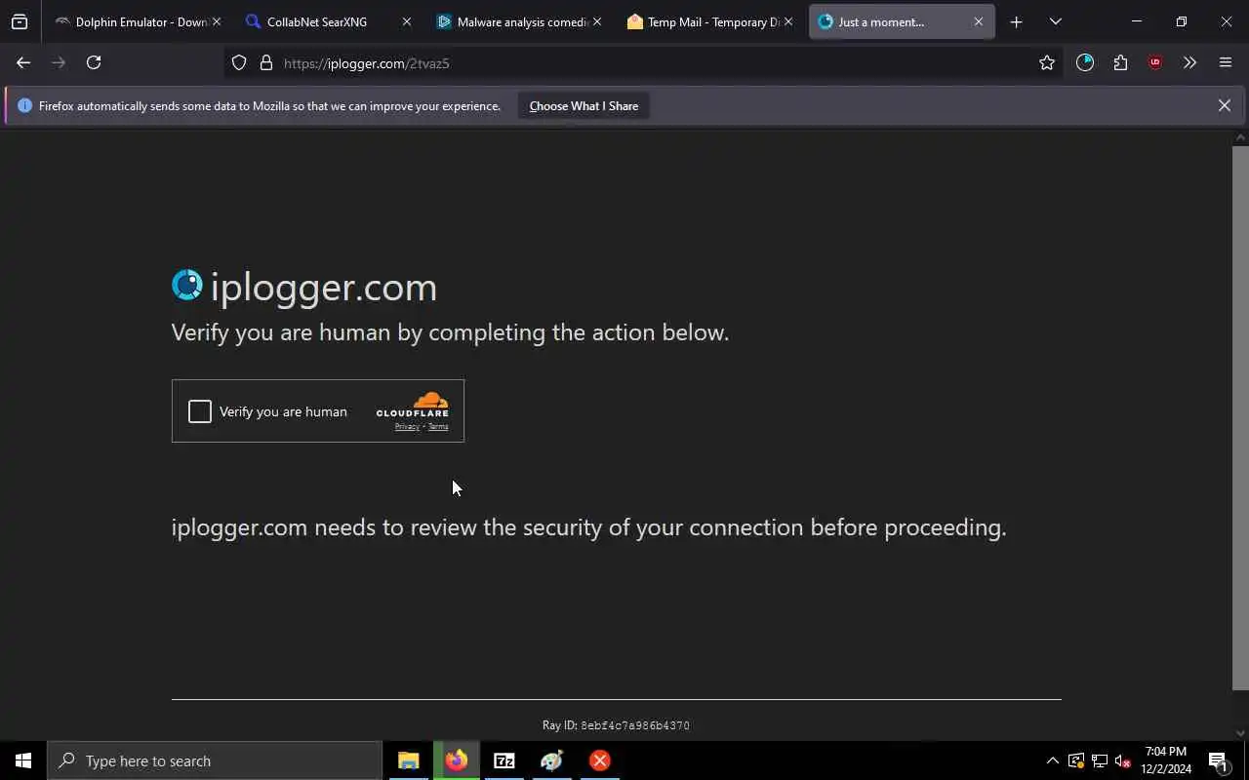The width and height of the screenshot is (1249, 780).
Task: Go forward one page
Action: 59,62
